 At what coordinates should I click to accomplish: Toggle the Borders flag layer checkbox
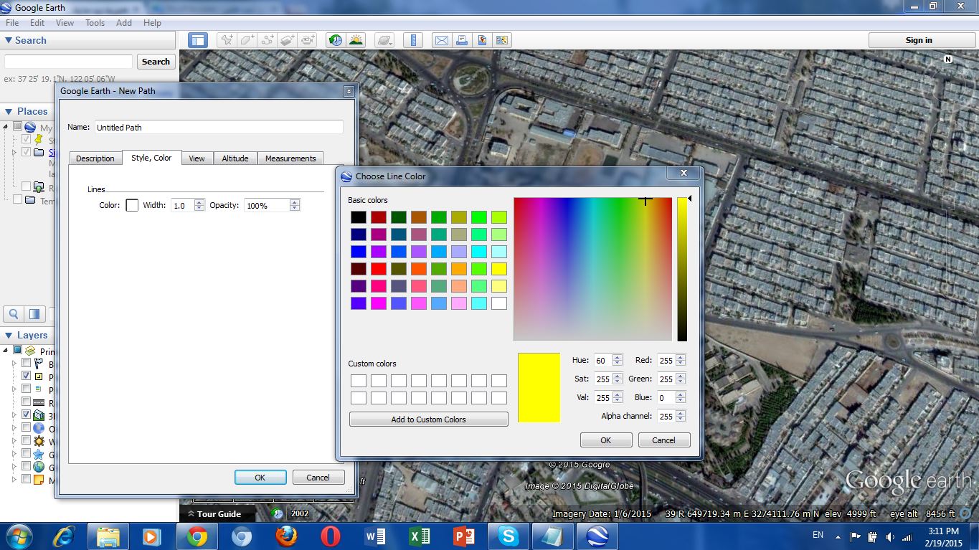pyautogui.click(x=26, y=364)
